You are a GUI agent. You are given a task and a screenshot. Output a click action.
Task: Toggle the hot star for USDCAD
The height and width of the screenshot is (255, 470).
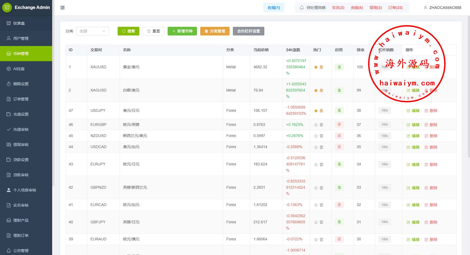(316, 147)
